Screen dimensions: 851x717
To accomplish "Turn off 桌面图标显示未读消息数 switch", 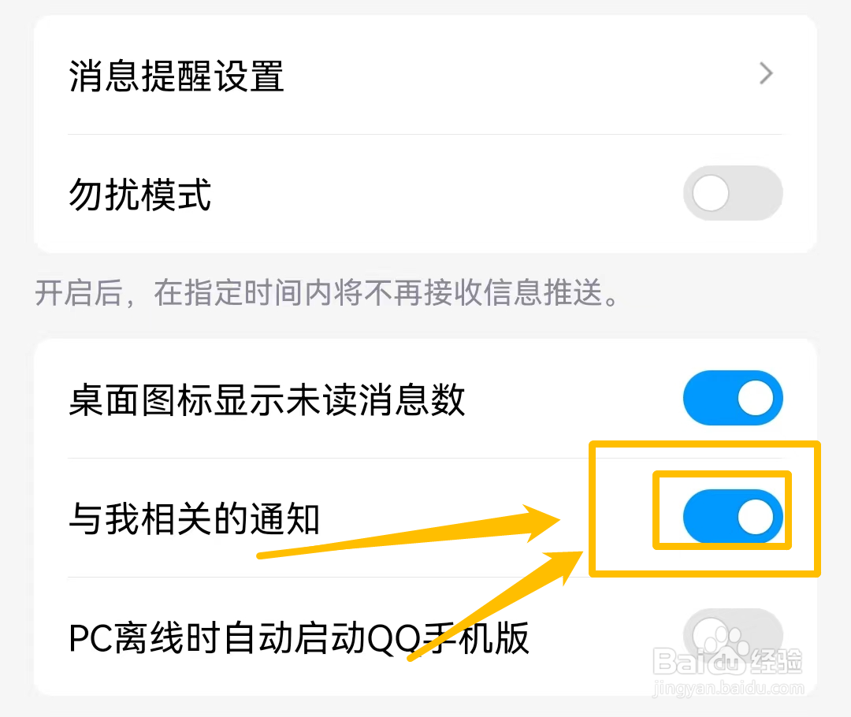I will (x=733, y=398).
